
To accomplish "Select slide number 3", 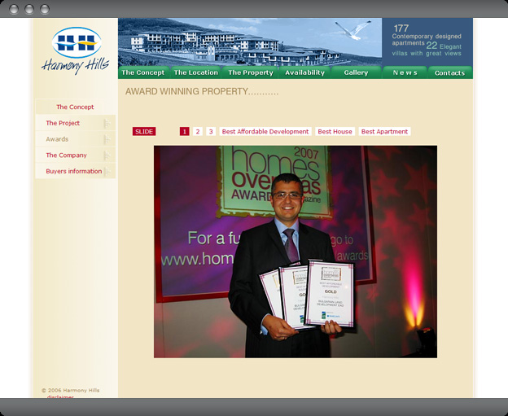I will tap(211, 132).
